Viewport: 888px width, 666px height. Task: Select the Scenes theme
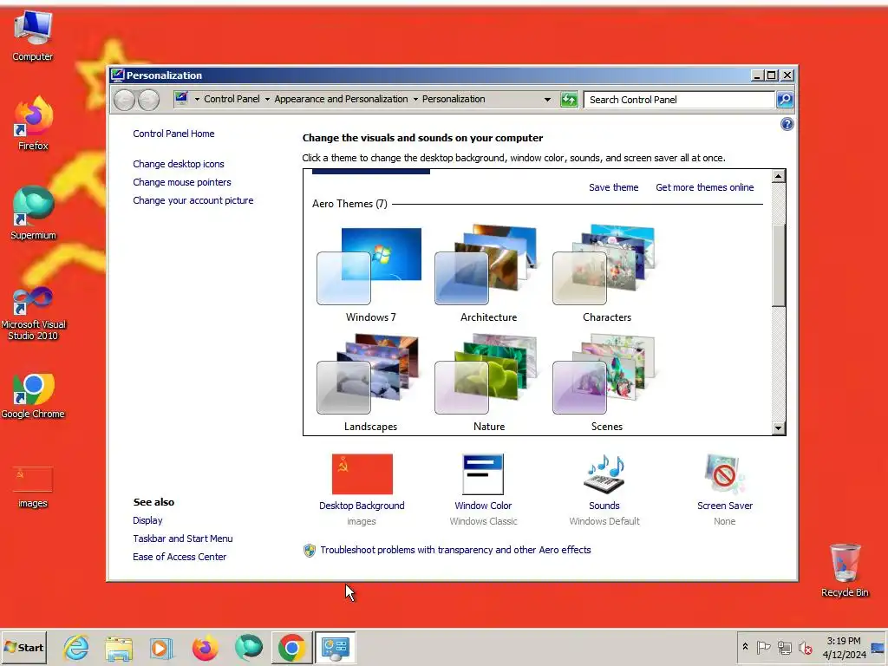[x=606, y=383]
